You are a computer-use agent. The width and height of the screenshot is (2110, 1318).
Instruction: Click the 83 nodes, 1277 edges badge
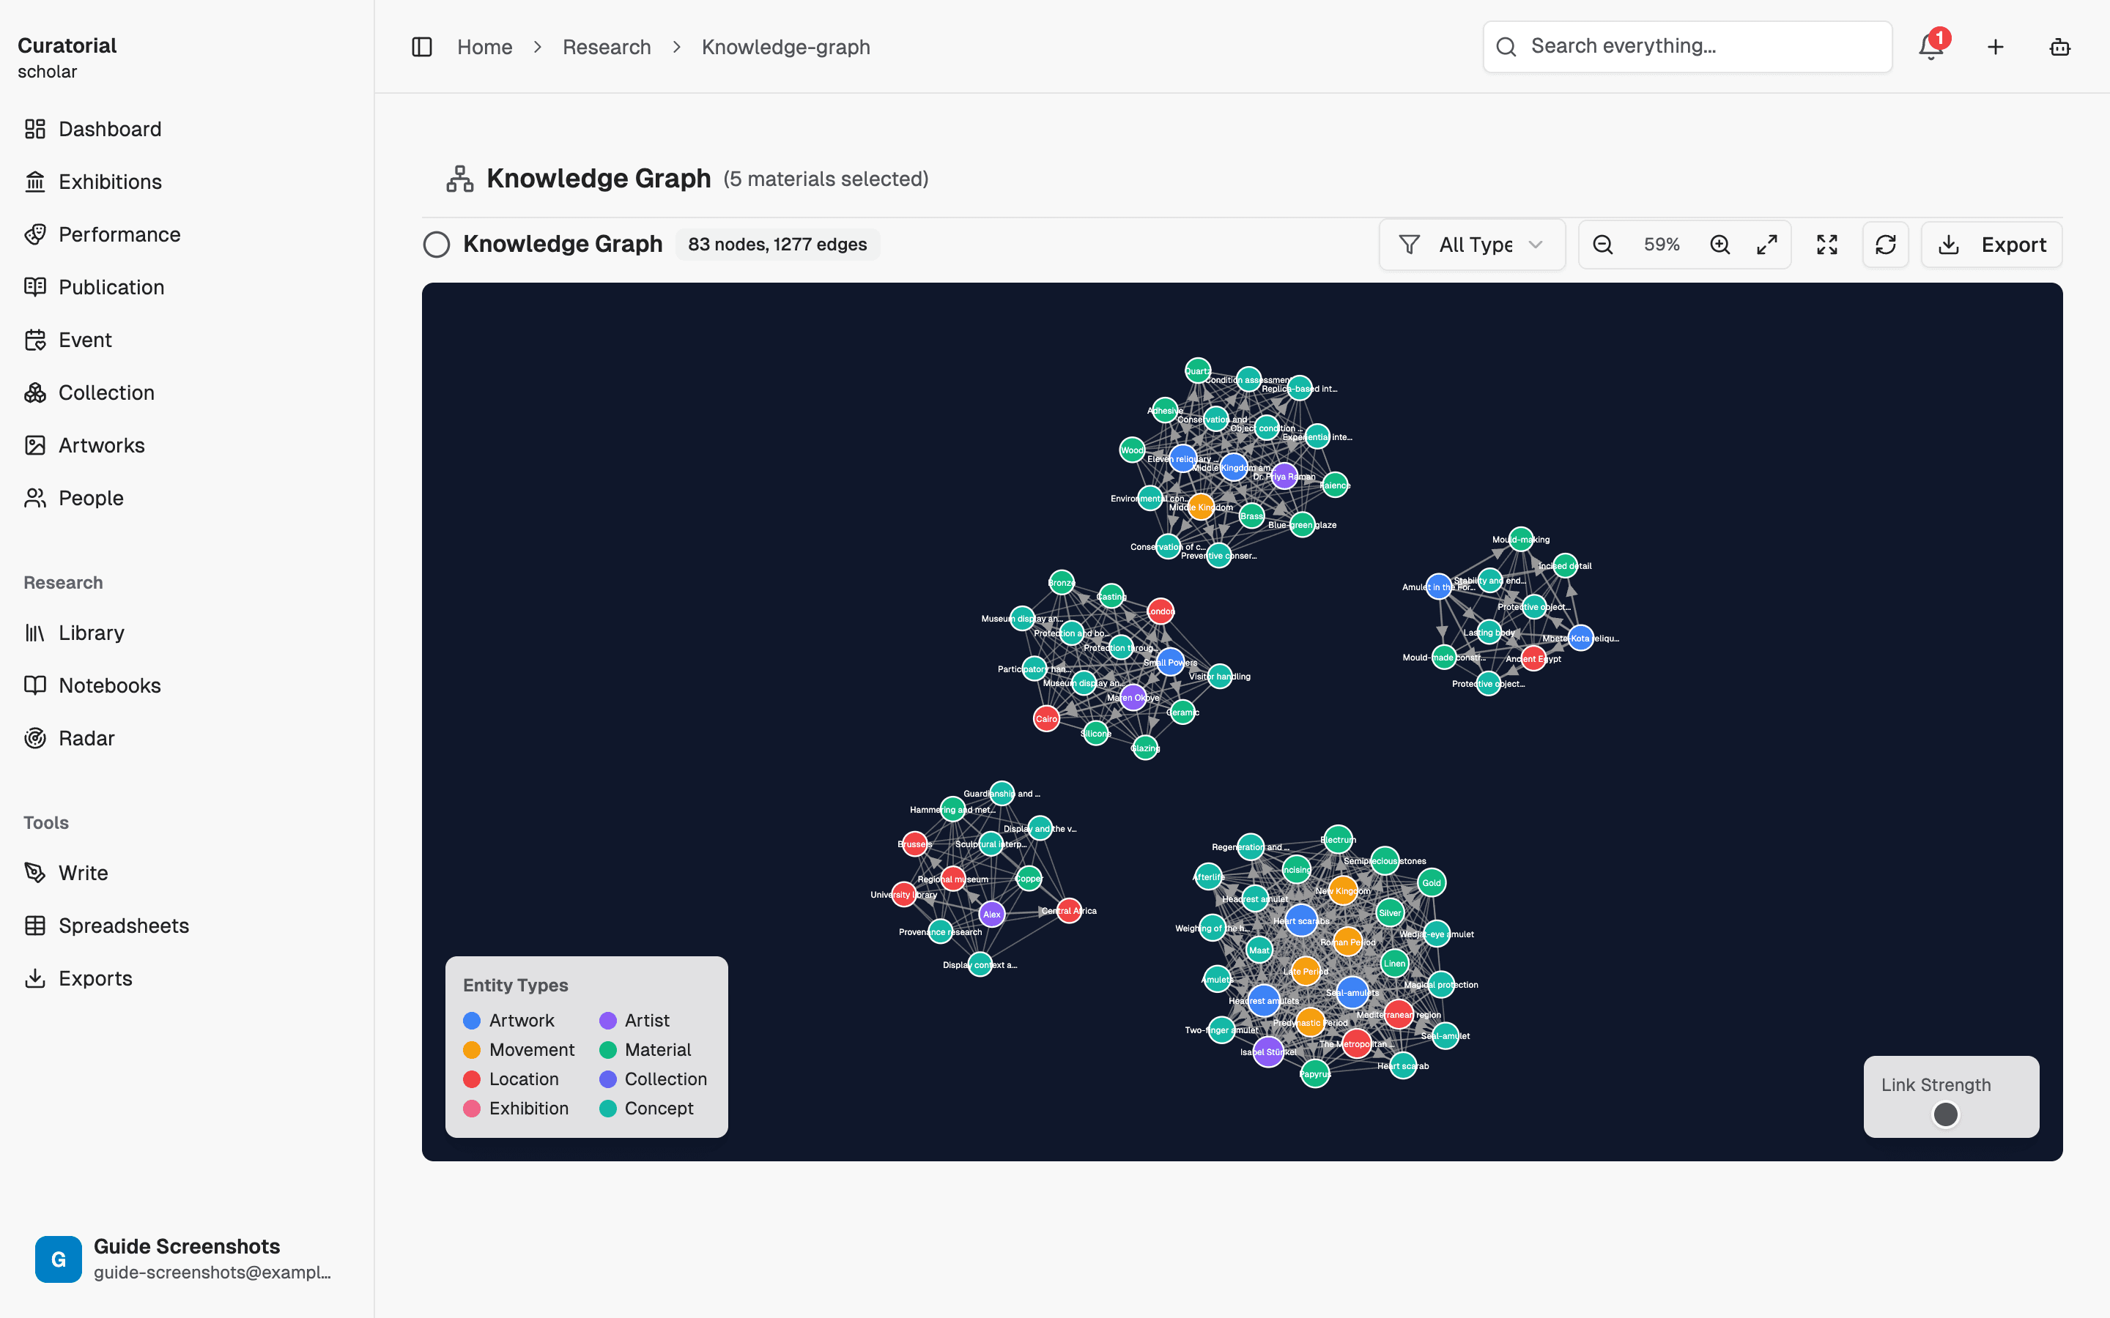coord(777,245)
